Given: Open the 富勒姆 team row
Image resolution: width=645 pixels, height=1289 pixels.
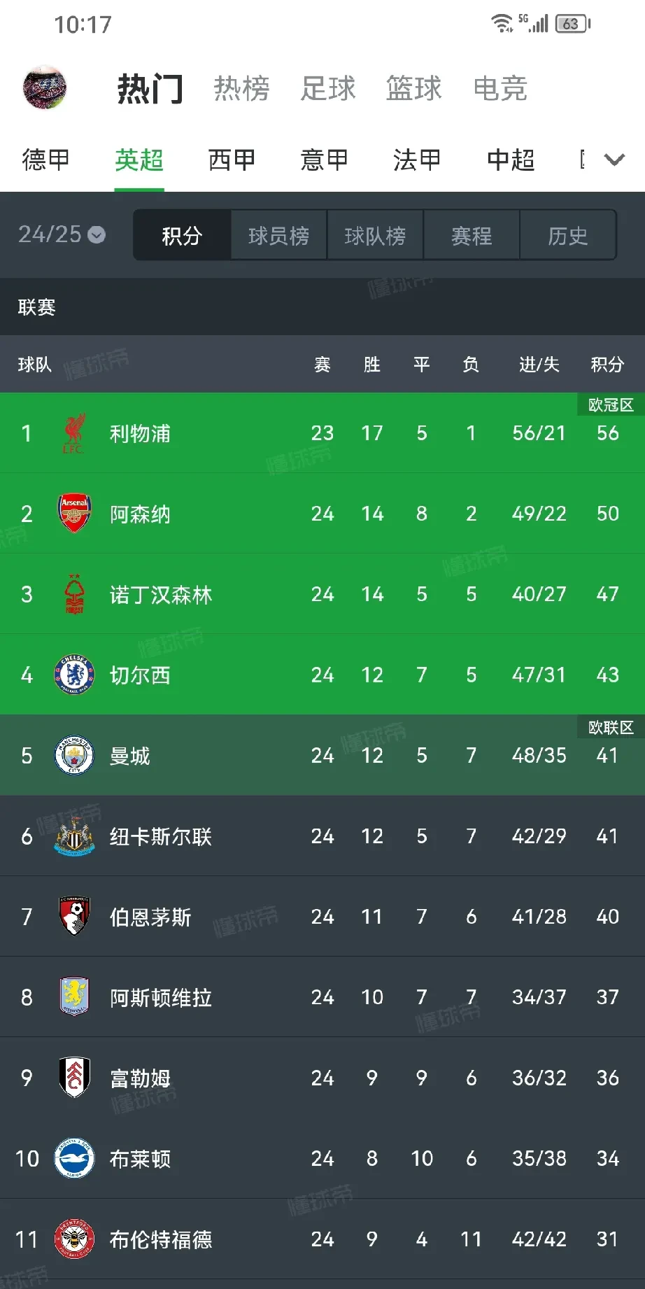Looking at the screenshot, I should (x=322, y=1078).
